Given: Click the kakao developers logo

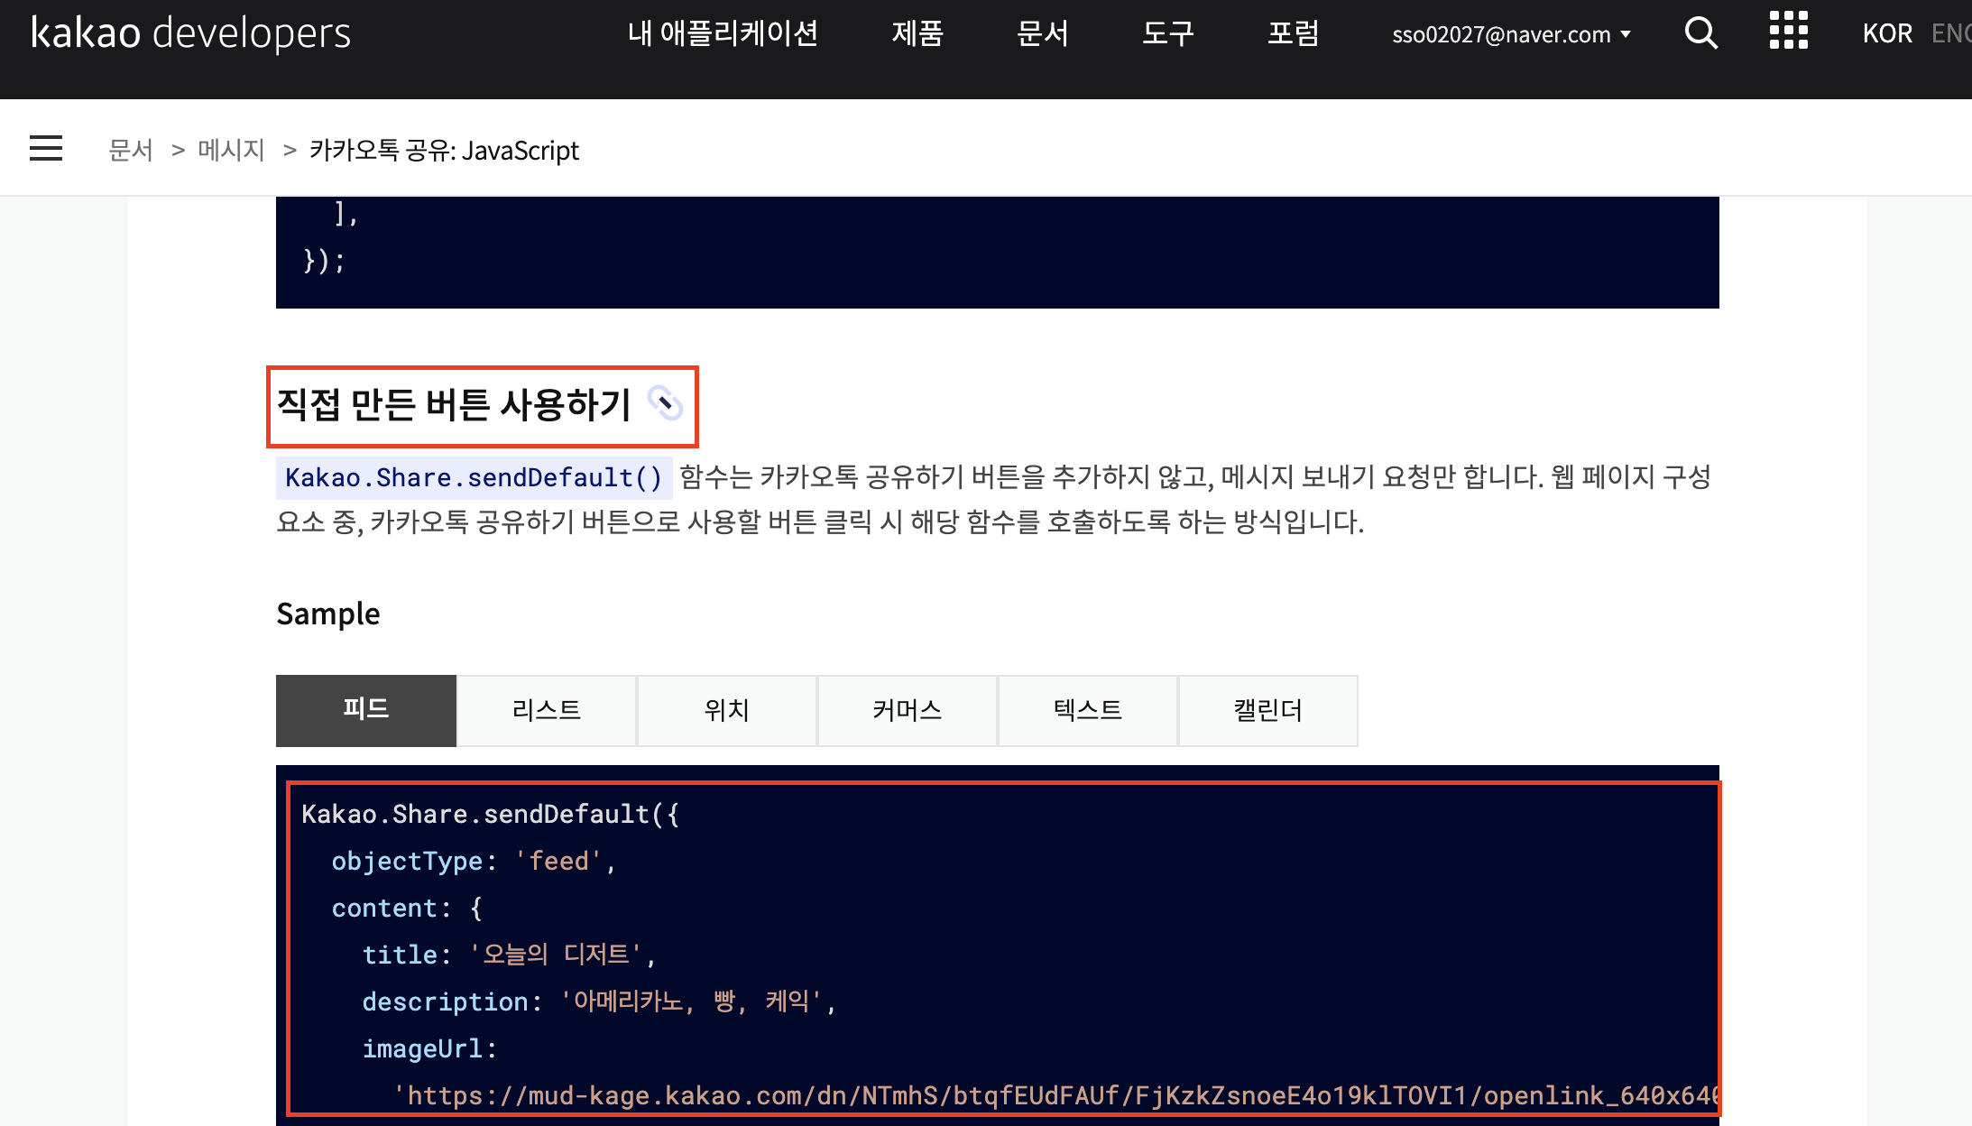Looking at the screenshot, I should [190, 34].
